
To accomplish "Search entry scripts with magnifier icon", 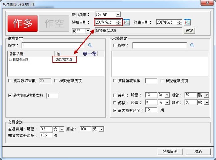I will pos(90,45).
